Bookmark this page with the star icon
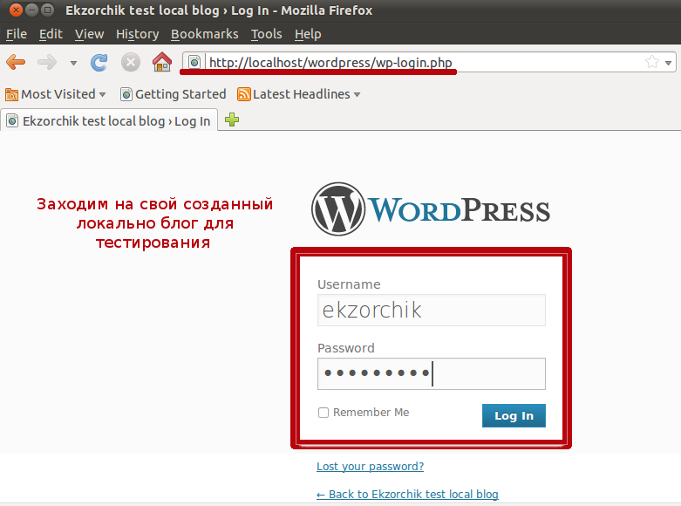Image resolution: width=681 pixels, height=506 pixels. tap(651, 62)
